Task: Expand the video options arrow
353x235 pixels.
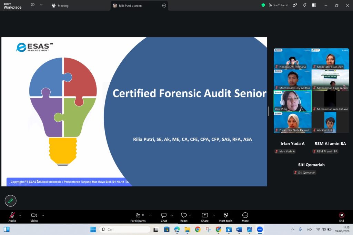Action: [43, 215]
